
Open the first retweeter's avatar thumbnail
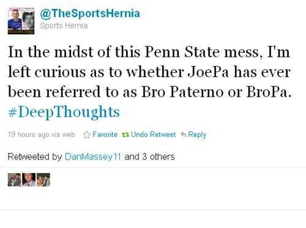pos(14,180)
